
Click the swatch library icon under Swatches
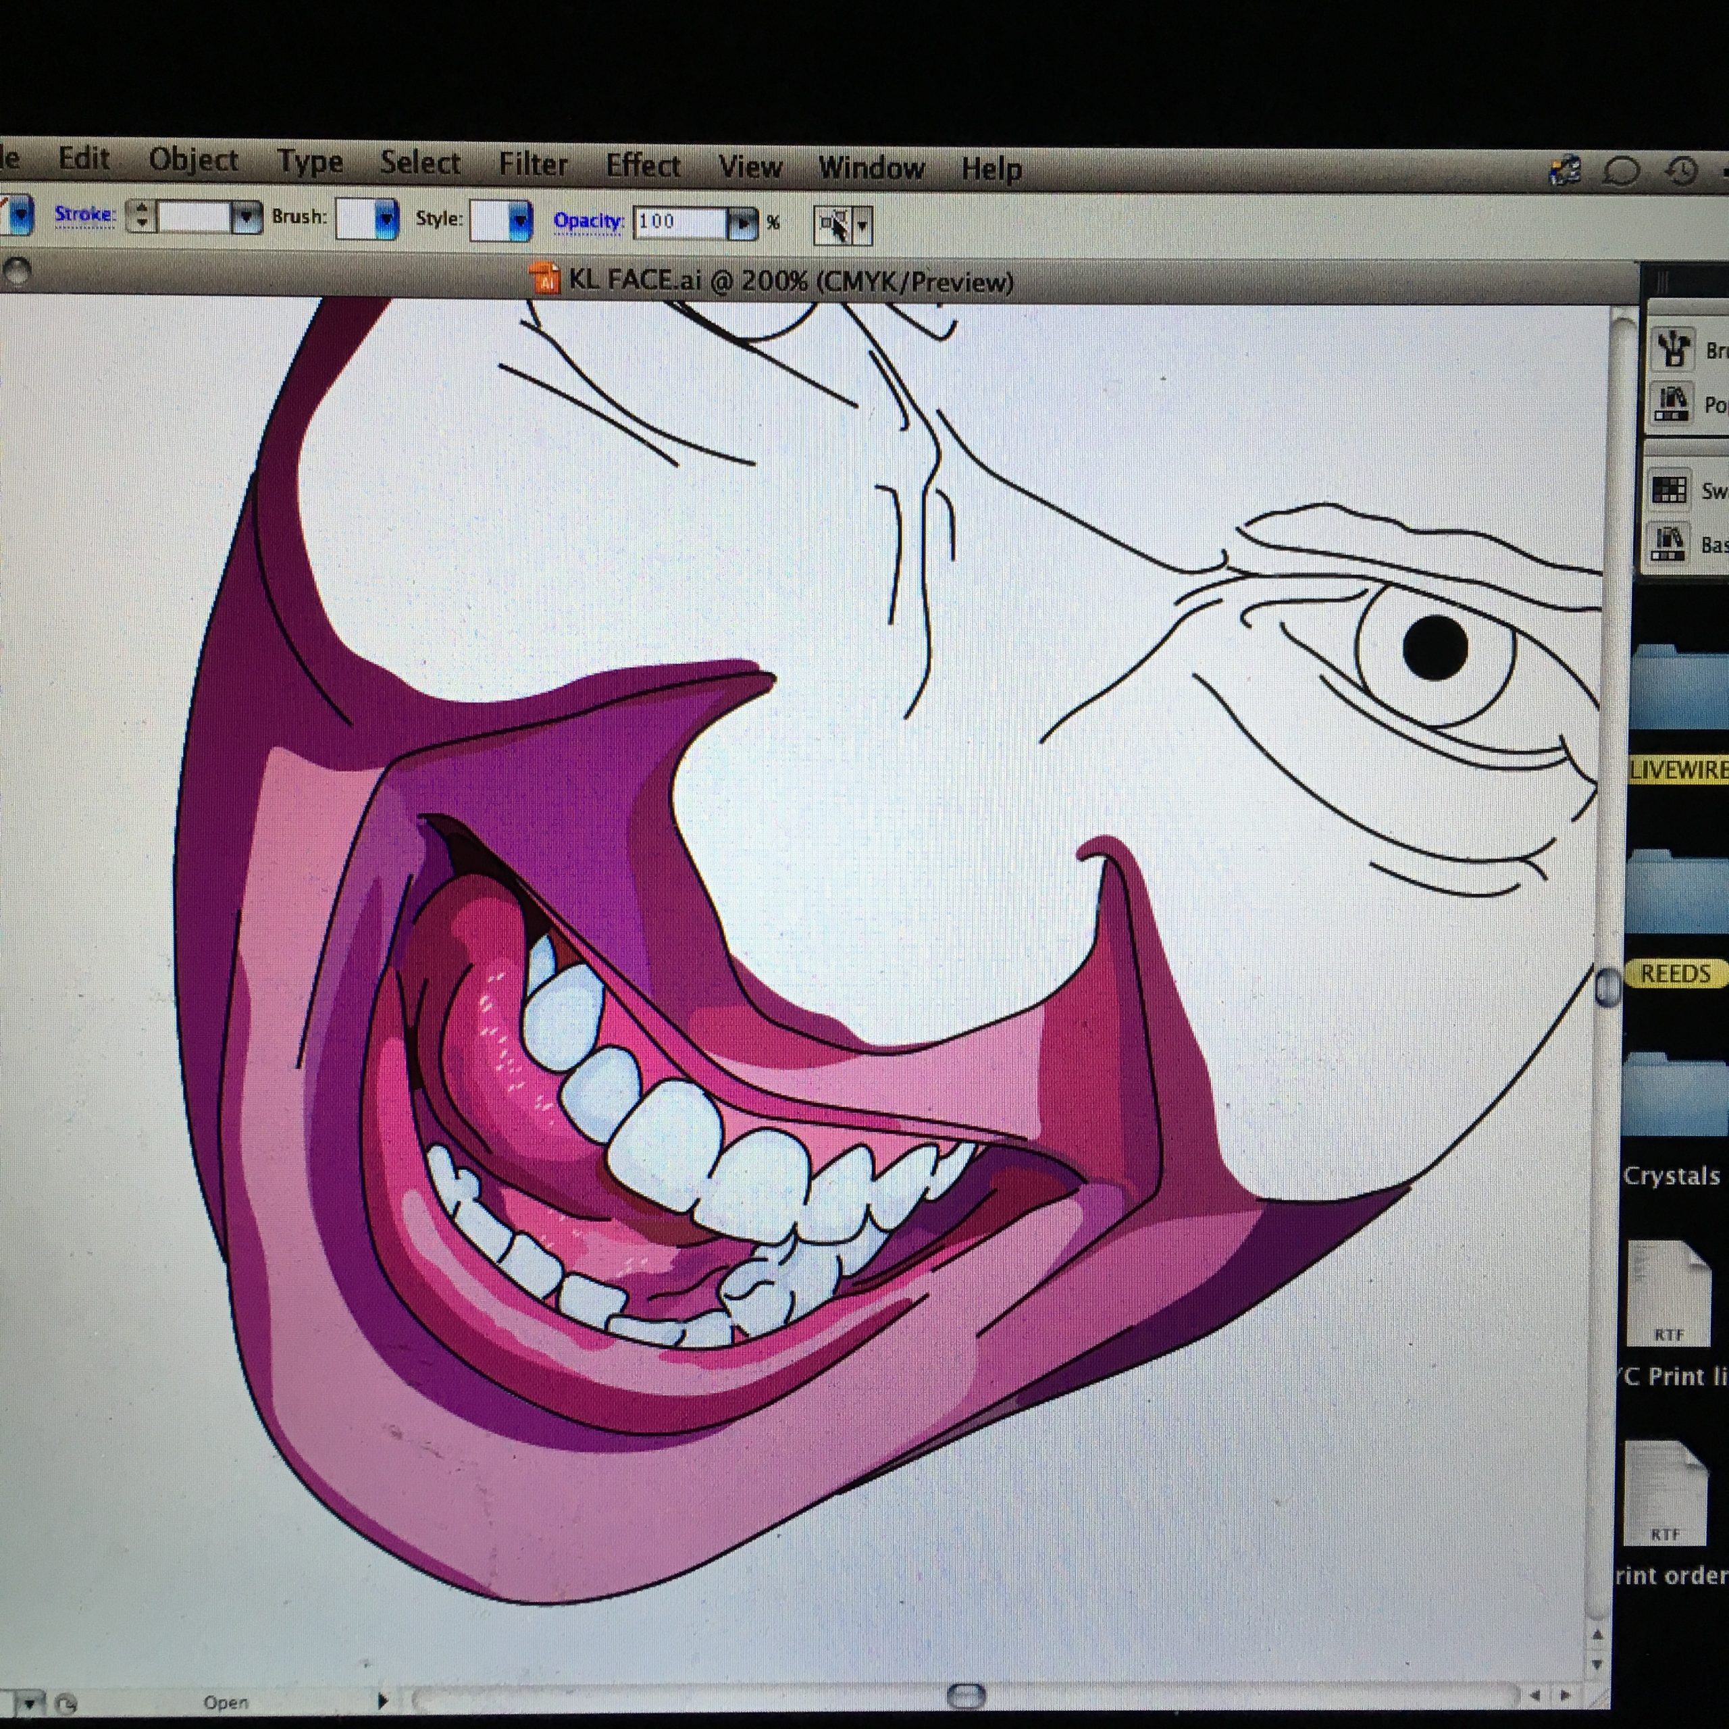(x=1669, y=542)
